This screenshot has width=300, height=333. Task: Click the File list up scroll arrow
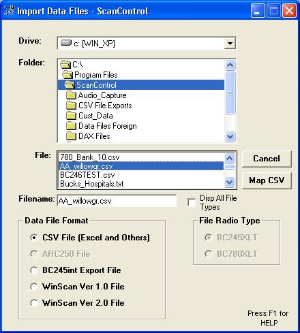[x=229, y=158]
